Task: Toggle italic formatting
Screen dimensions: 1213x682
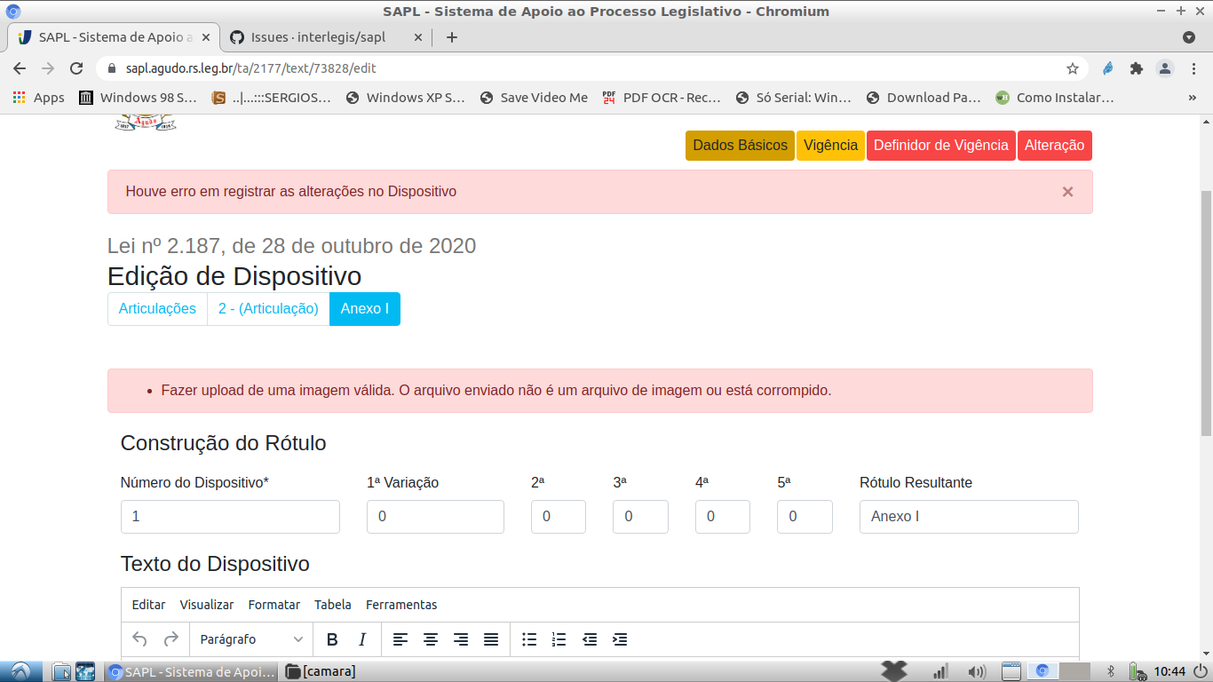Action: [362, 639]
